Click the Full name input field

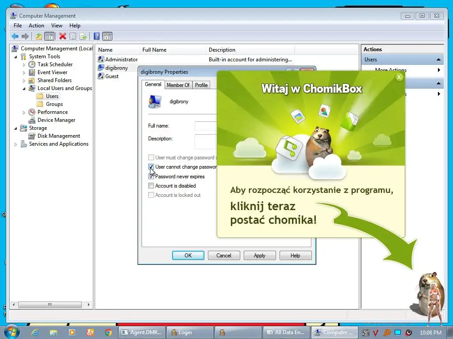tap(206, 126)
